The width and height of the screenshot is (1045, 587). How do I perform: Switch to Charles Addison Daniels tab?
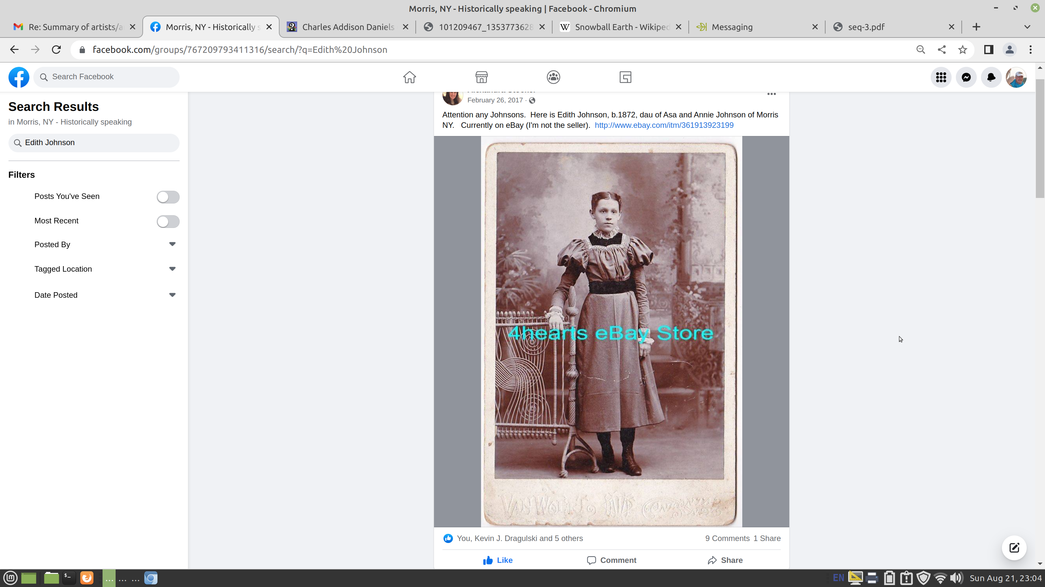pos(348,27)
